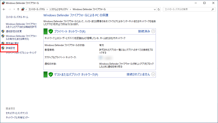This screenshot has width=218, height=123.
Task: Click the システムとセキュリティ breadcrumb
Action: pyautogui.click(x=59, y=9)
